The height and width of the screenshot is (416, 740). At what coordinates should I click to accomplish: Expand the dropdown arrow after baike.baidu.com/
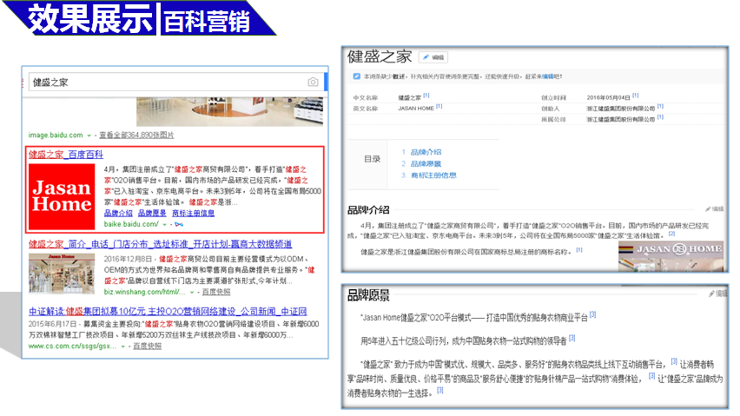[x=163, y=224]
